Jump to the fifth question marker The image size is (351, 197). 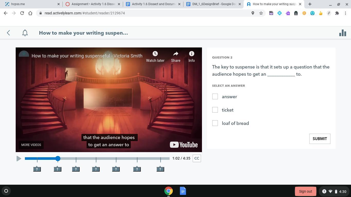click(116, 169)
